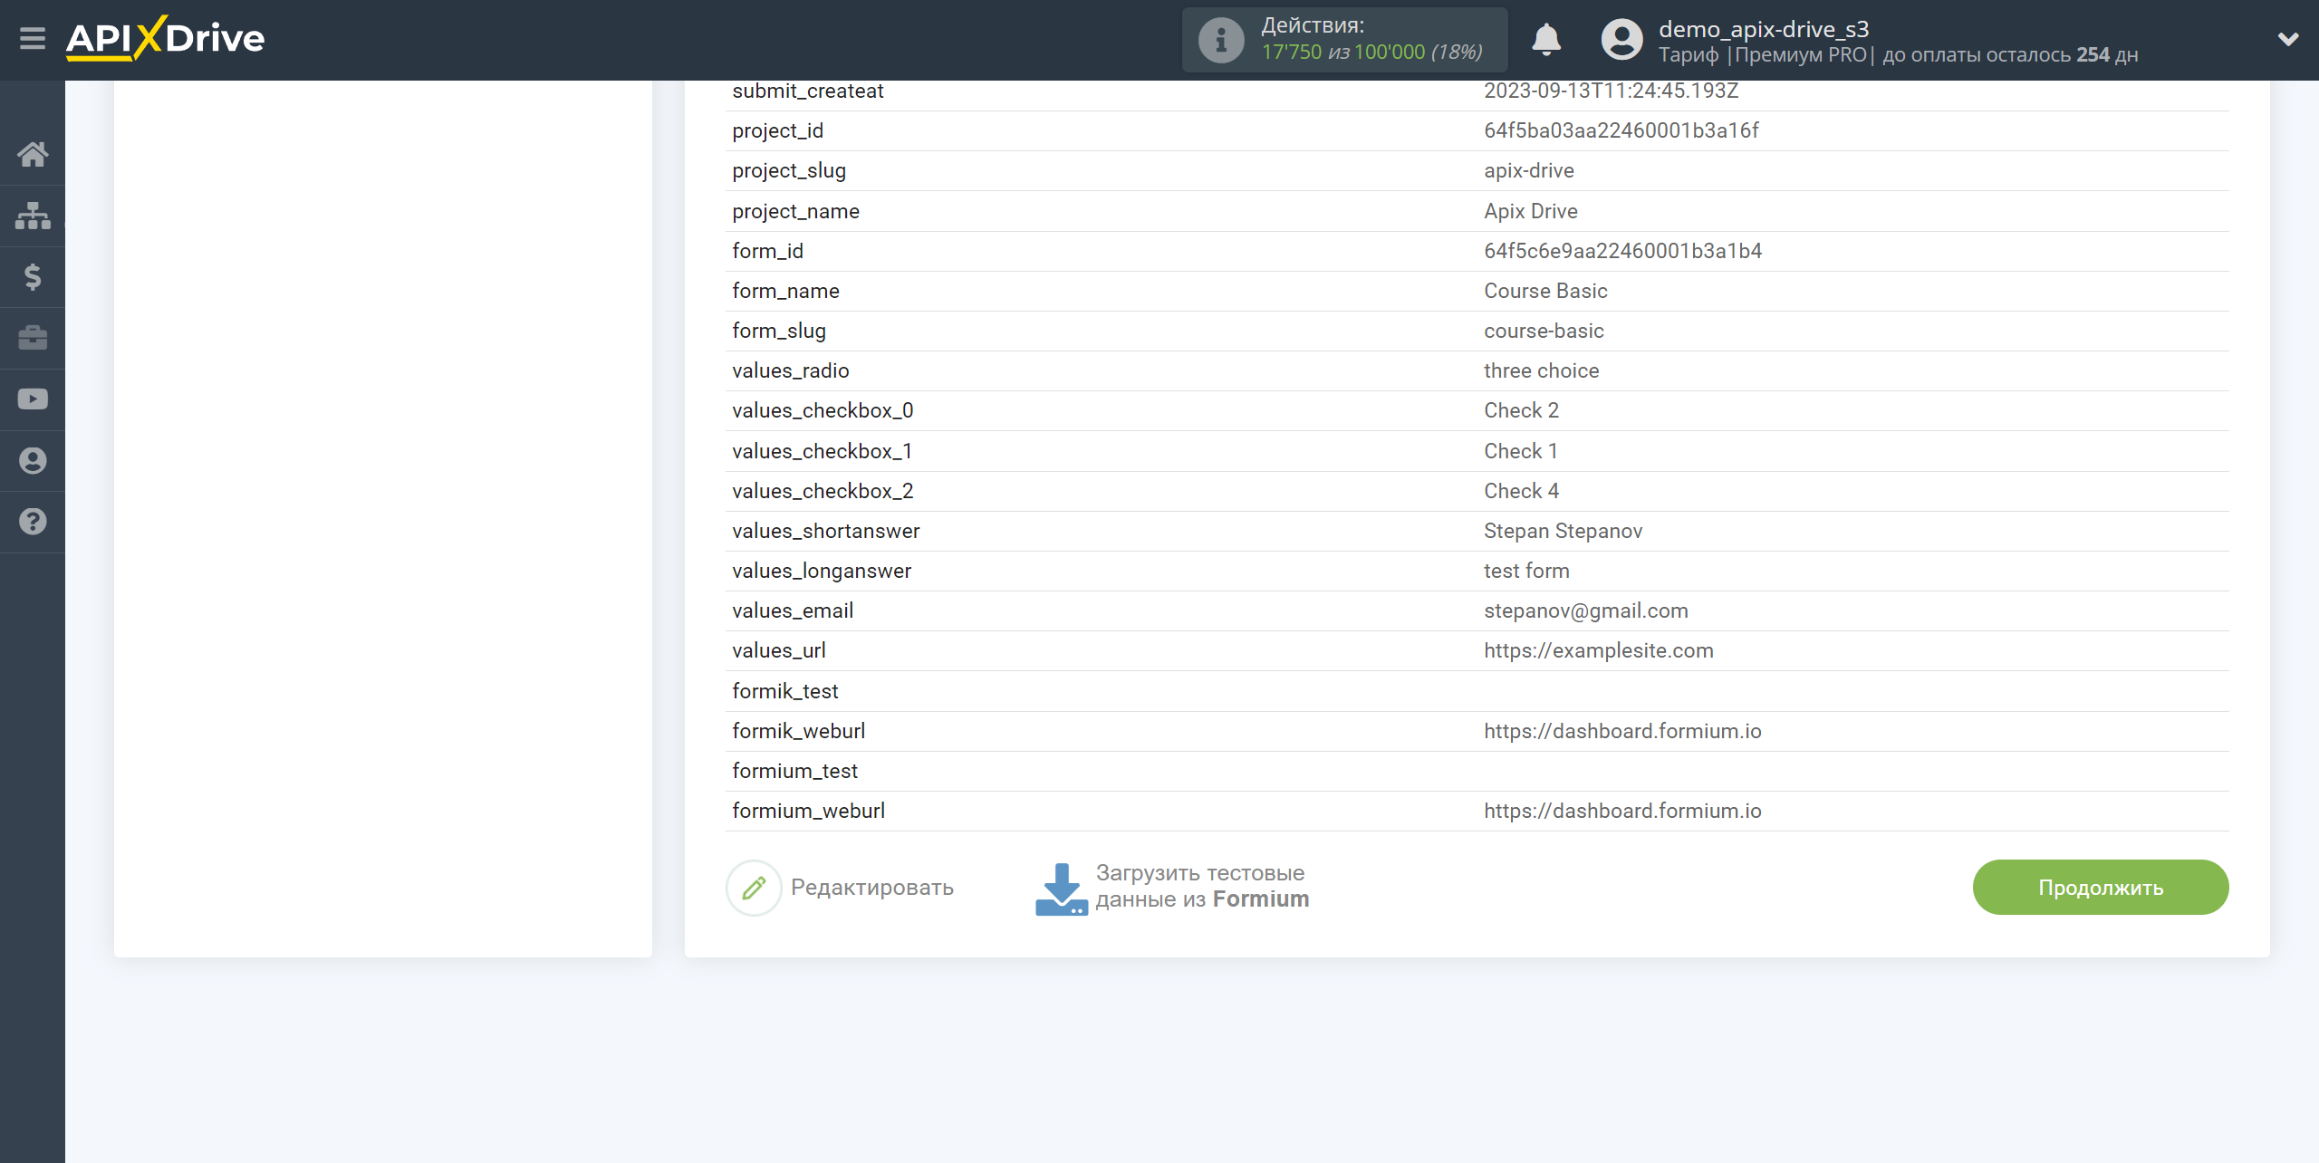Click the download test data icon
This screenshot has width=2319, height=1163.
[x=1061, y=889]
